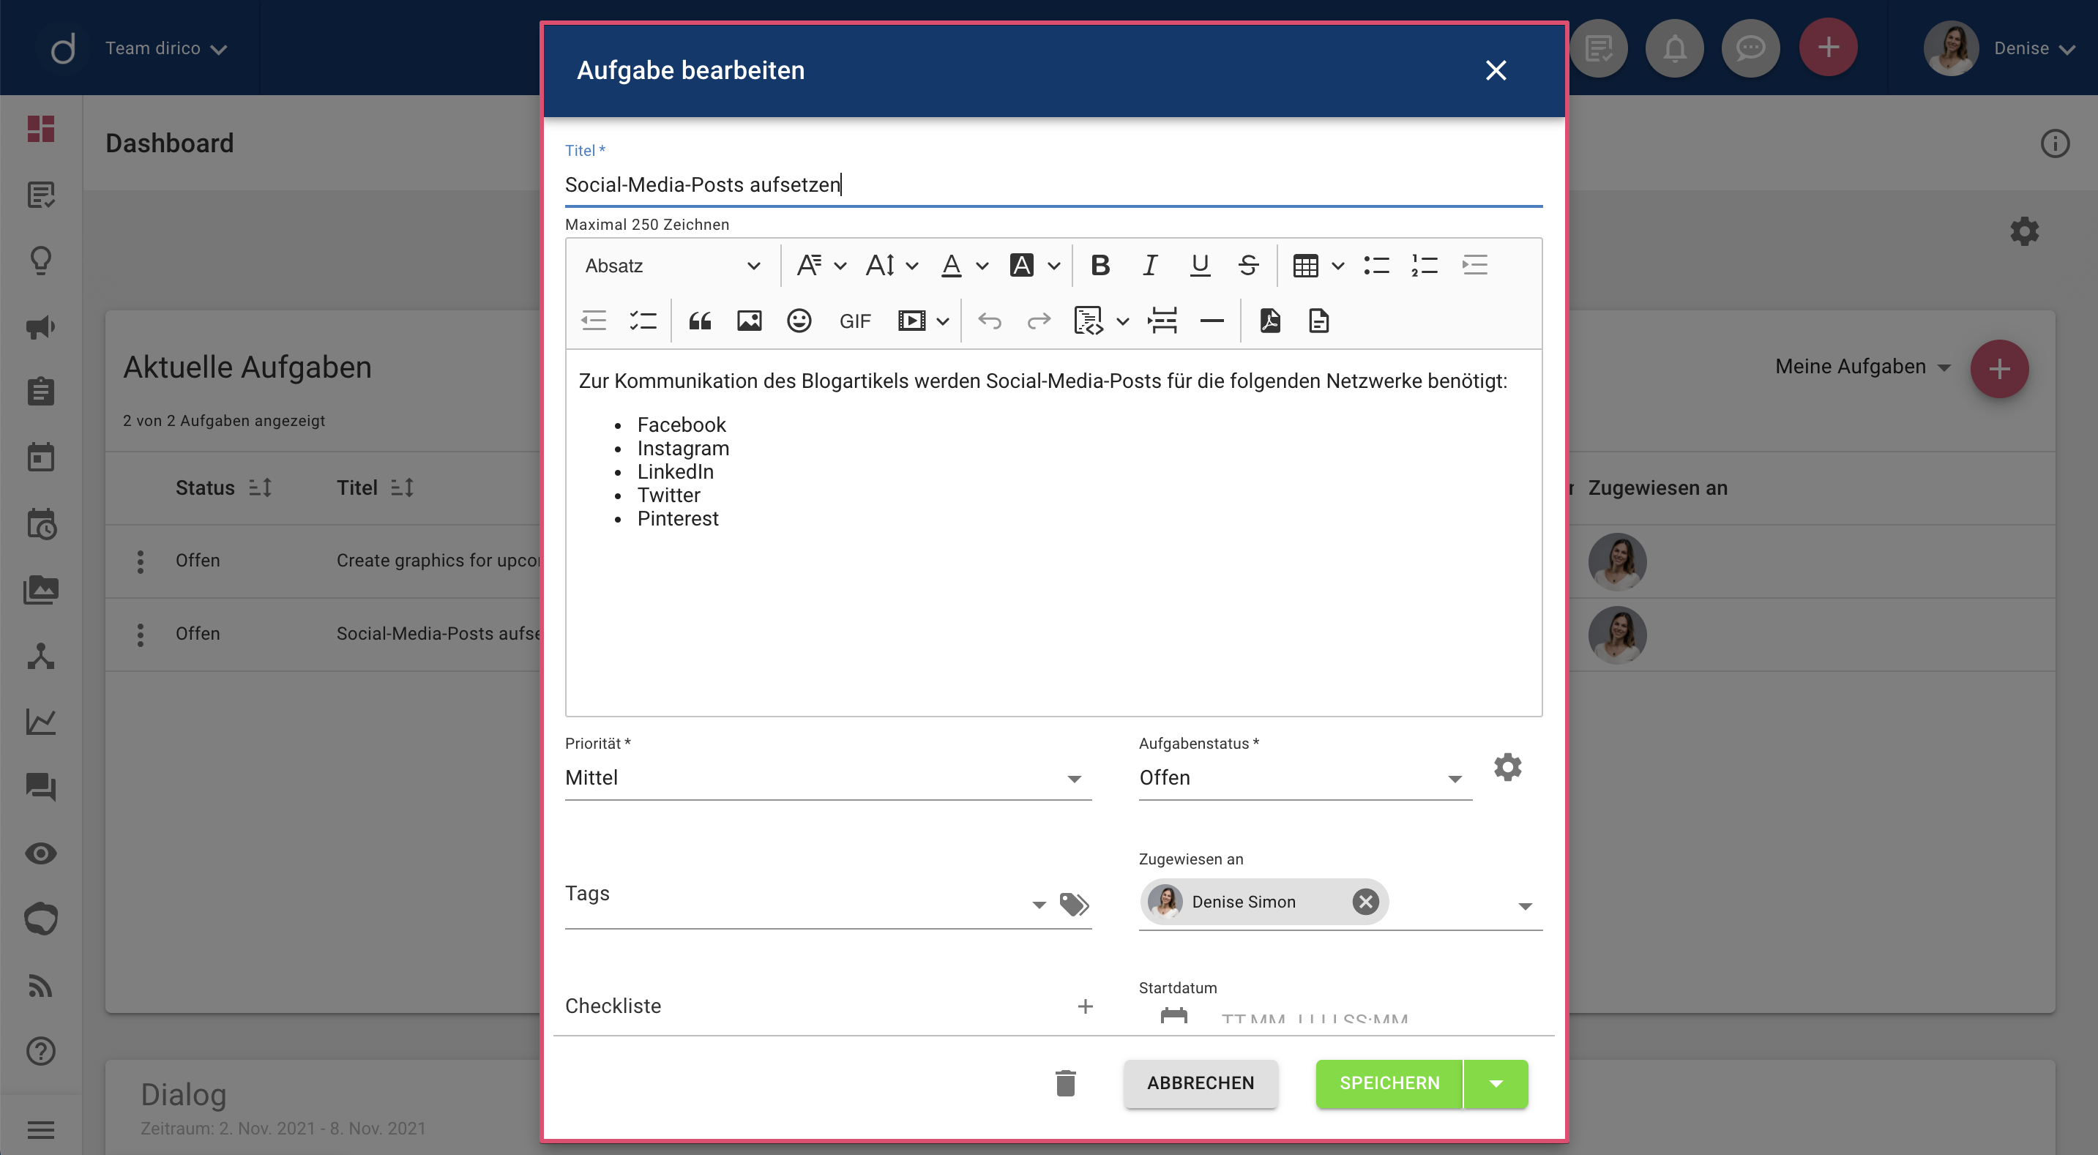Open dashboard settings gear
Screen dimensions: 2098x1155
pos(2024,231)
